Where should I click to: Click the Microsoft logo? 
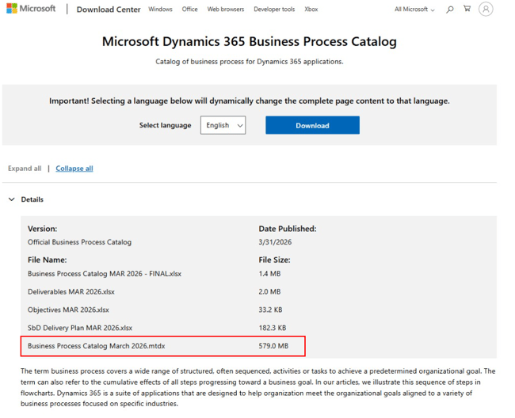(x=32, y=9)
